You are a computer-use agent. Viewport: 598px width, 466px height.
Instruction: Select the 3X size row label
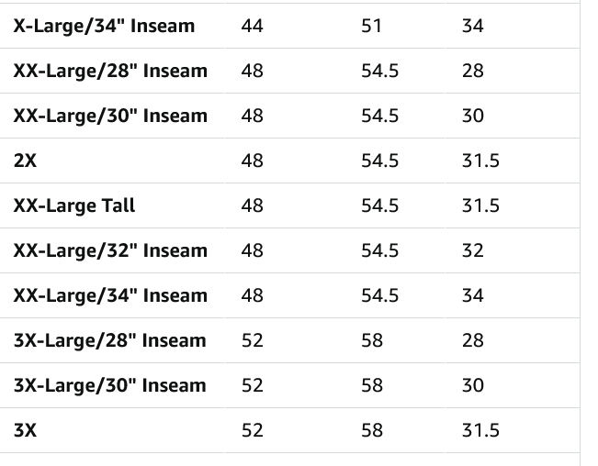click(25, 430)
